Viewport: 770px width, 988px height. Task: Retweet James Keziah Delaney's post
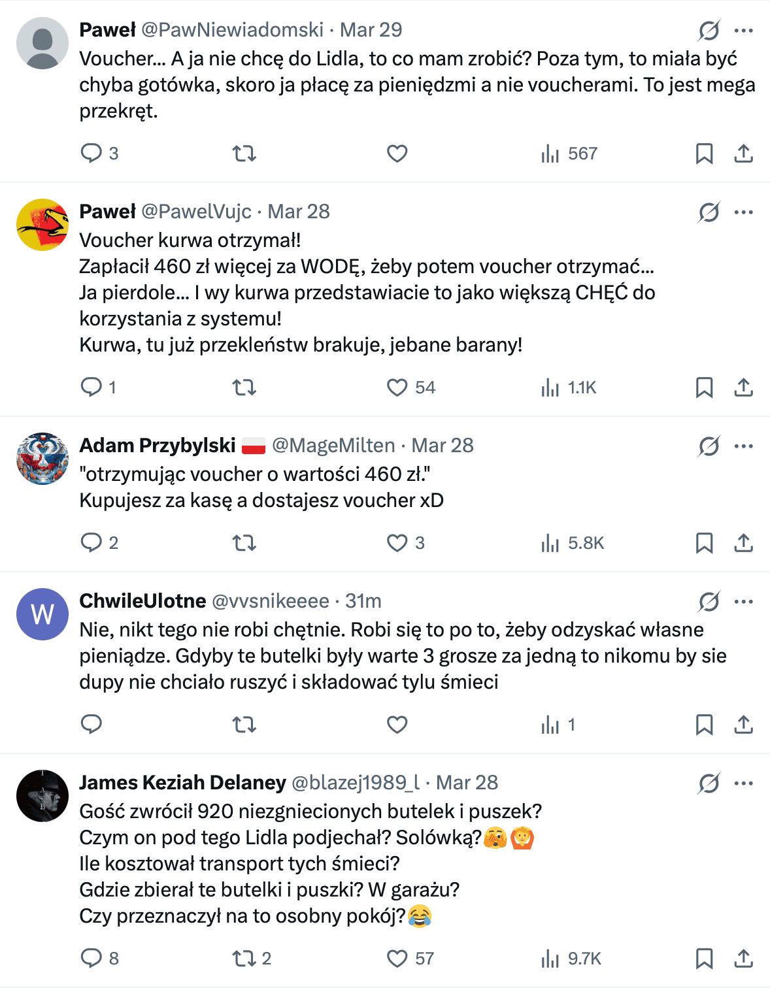pos(244,959)
